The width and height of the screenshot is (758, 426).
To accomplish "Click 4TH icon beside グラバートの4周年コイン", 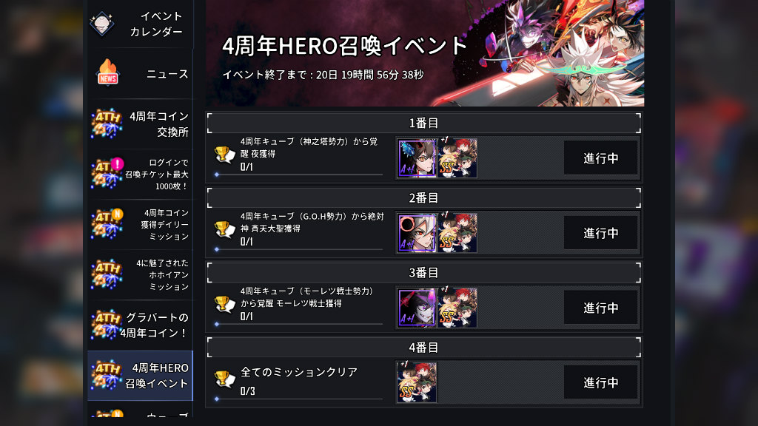I will click(x=107, y=325).
